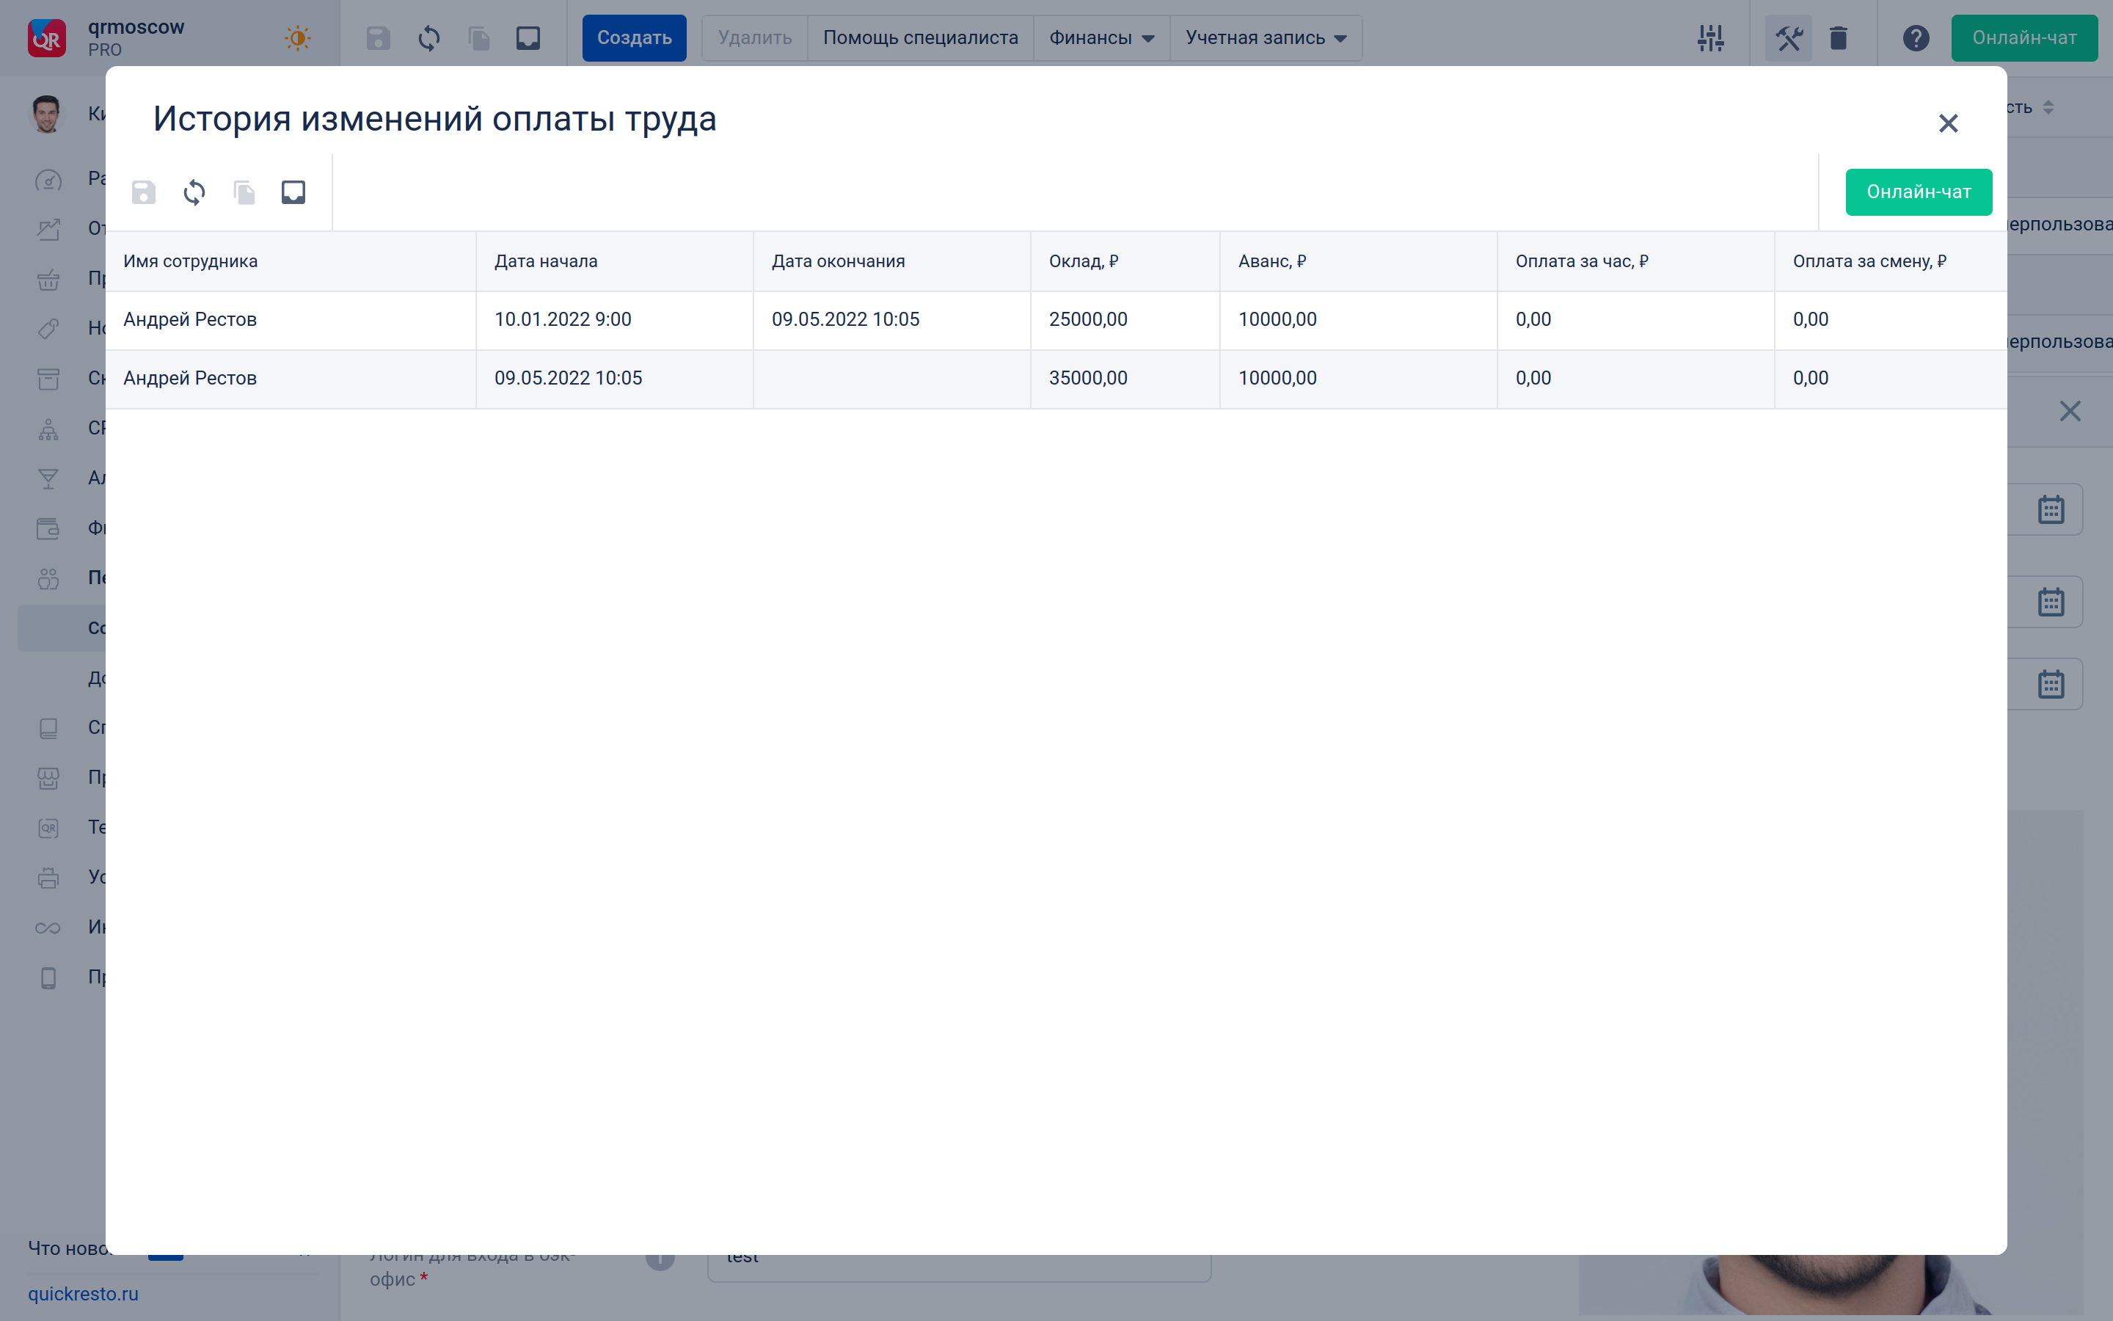The image size is (2113, 1321).
Task: Open the help question mark icon
Action: click(1916, 37)
